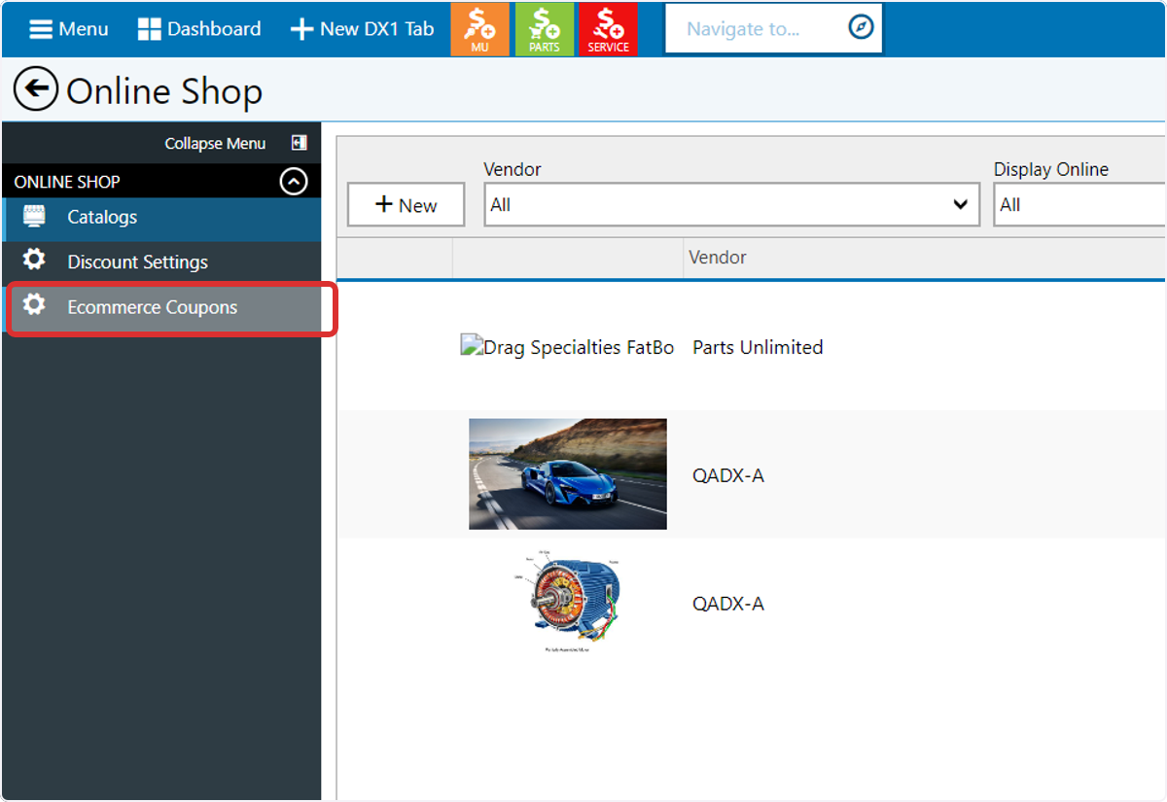The width and height of the screenshot is (1167, 802).
Task: Click QADX-A in the motor row
Action: [728, 604]
